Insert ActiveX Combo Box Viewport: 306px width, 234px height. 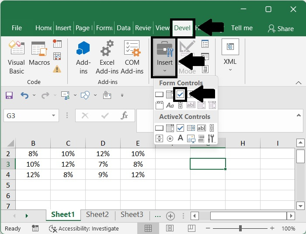(x=170, y=128)
